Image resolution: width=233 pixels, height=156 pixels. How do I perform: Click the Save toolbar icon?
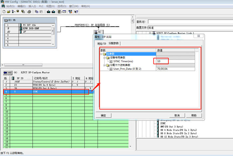coord(18,11)
